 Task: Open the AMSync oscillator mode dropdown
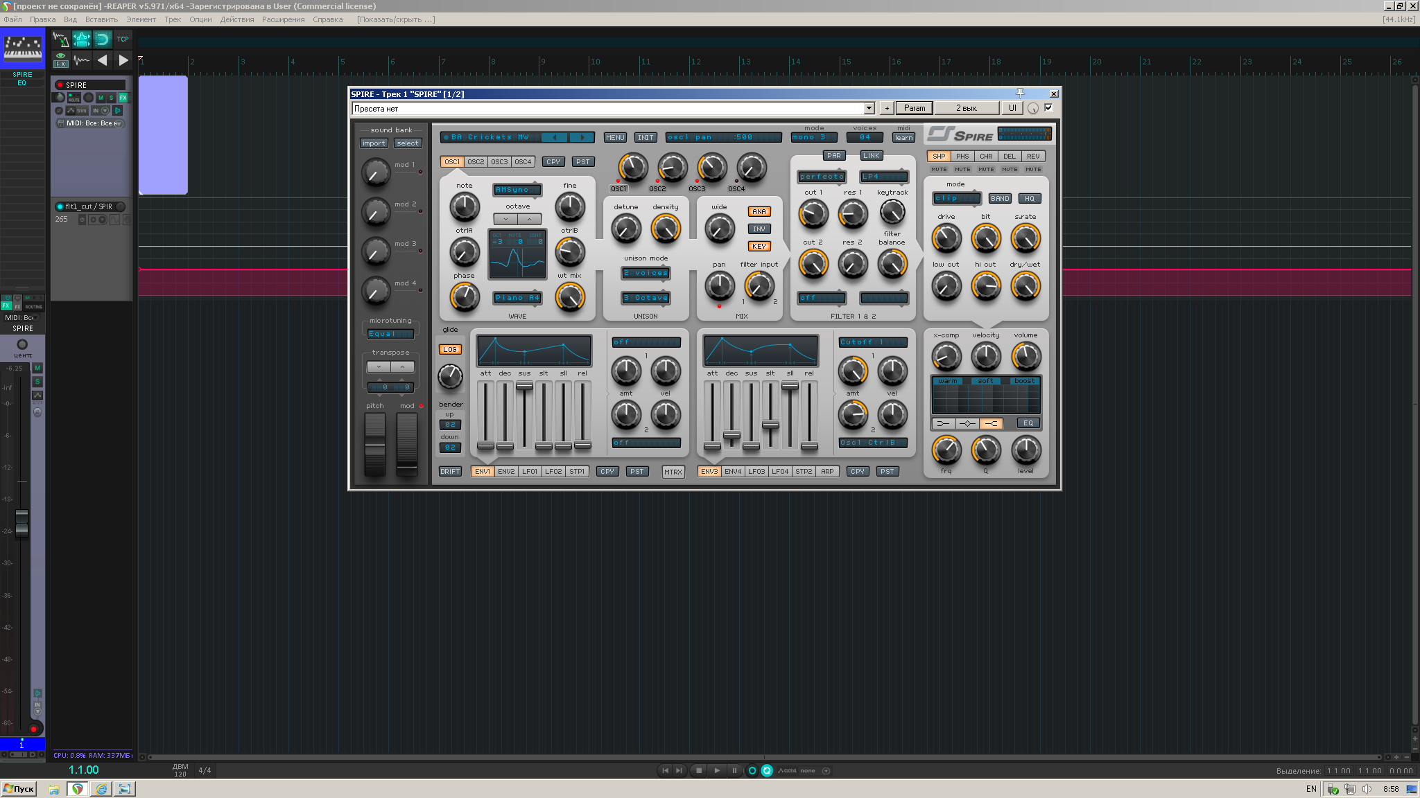(x=517, y=190)
